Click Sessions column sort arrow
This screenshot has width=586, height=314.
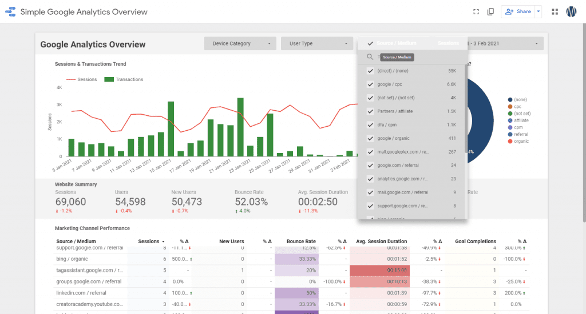163,241
